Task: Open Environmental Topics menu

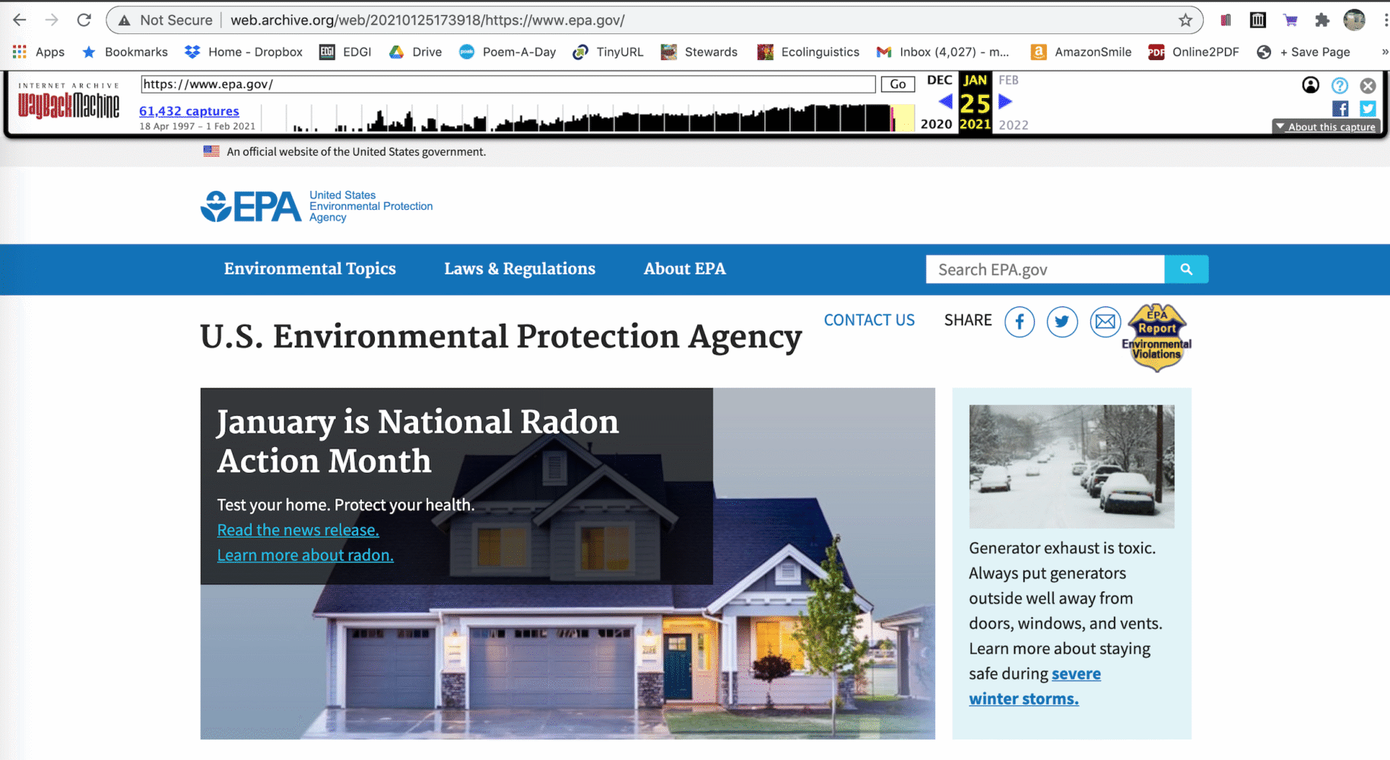Action: tap(309, 269)
